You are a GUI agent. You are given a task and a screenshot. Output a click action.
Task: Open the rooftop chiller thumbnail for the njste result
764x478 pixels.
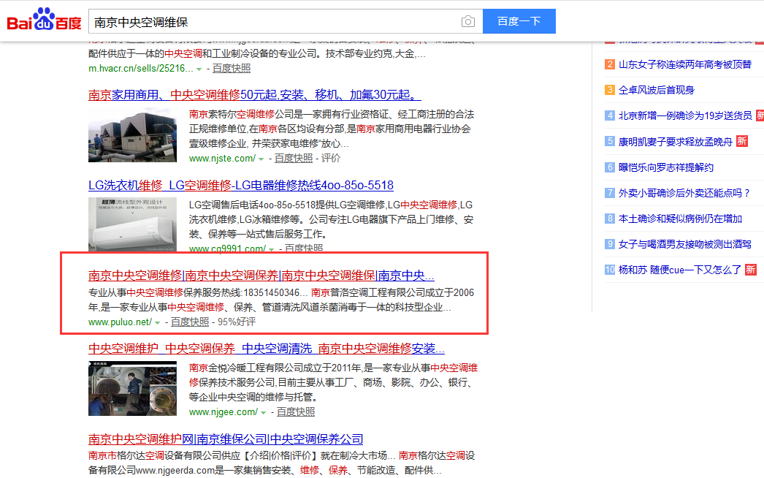point(132,135)
